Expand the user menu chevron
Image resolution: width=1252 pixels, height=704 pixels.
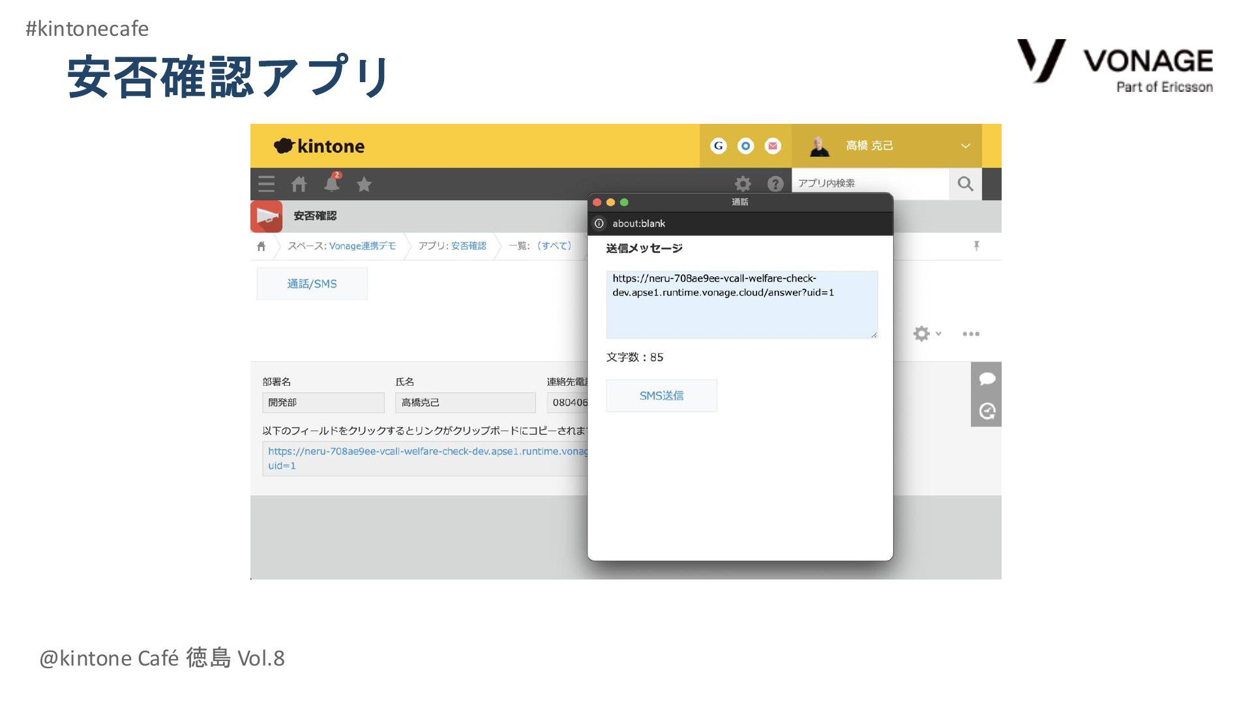click(x=966, y=146)
